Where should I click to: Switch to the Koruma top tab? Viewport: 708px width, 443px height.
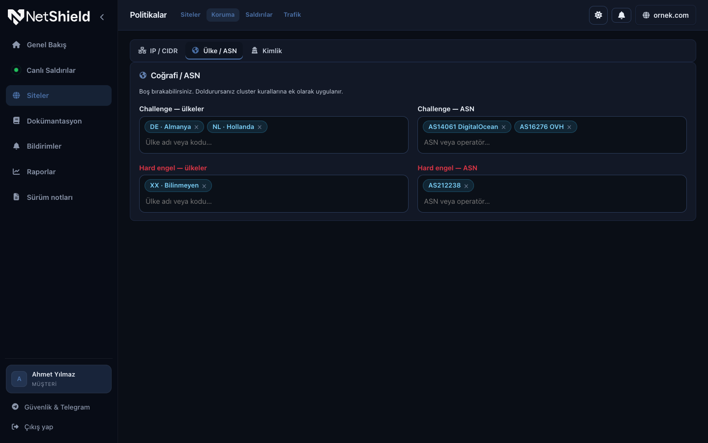pyautogui.click(x=223, y=15)
